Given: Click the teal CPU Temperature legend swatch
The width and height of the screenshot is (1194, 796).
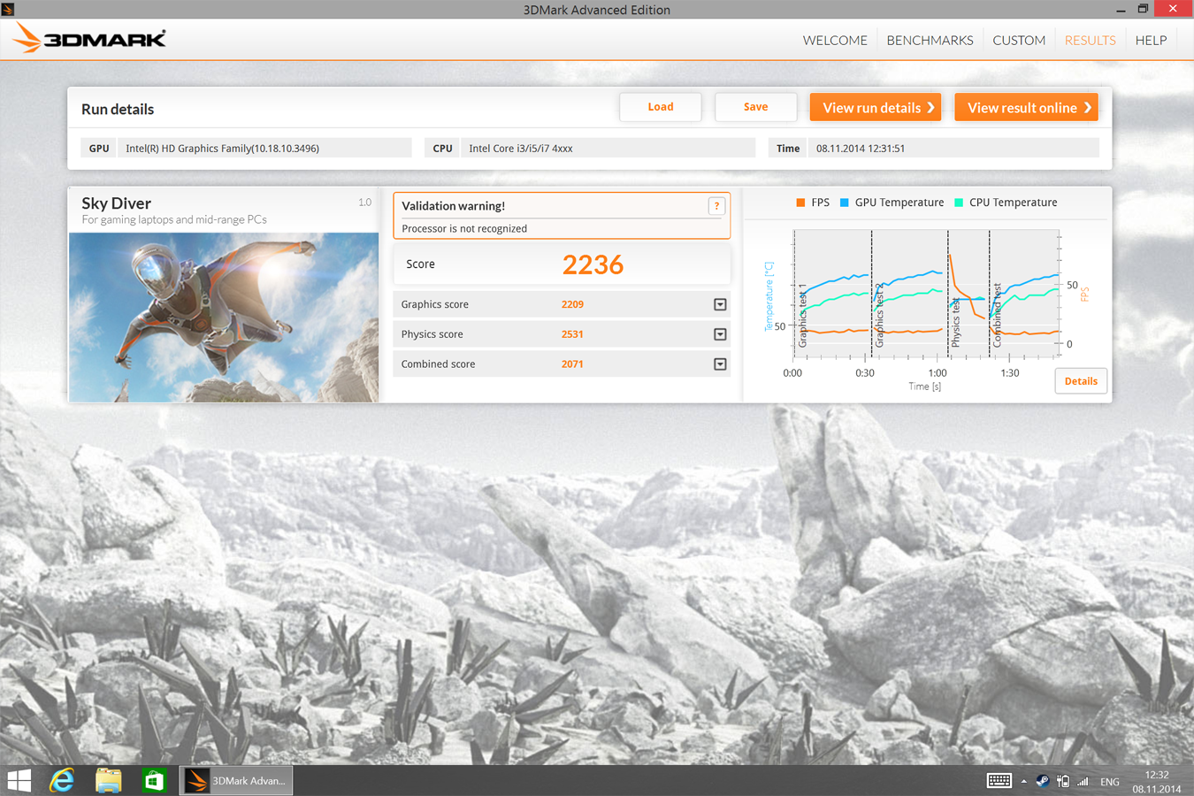Looking at the screenshot, I should pyautogui.click(x=959, y=203).
